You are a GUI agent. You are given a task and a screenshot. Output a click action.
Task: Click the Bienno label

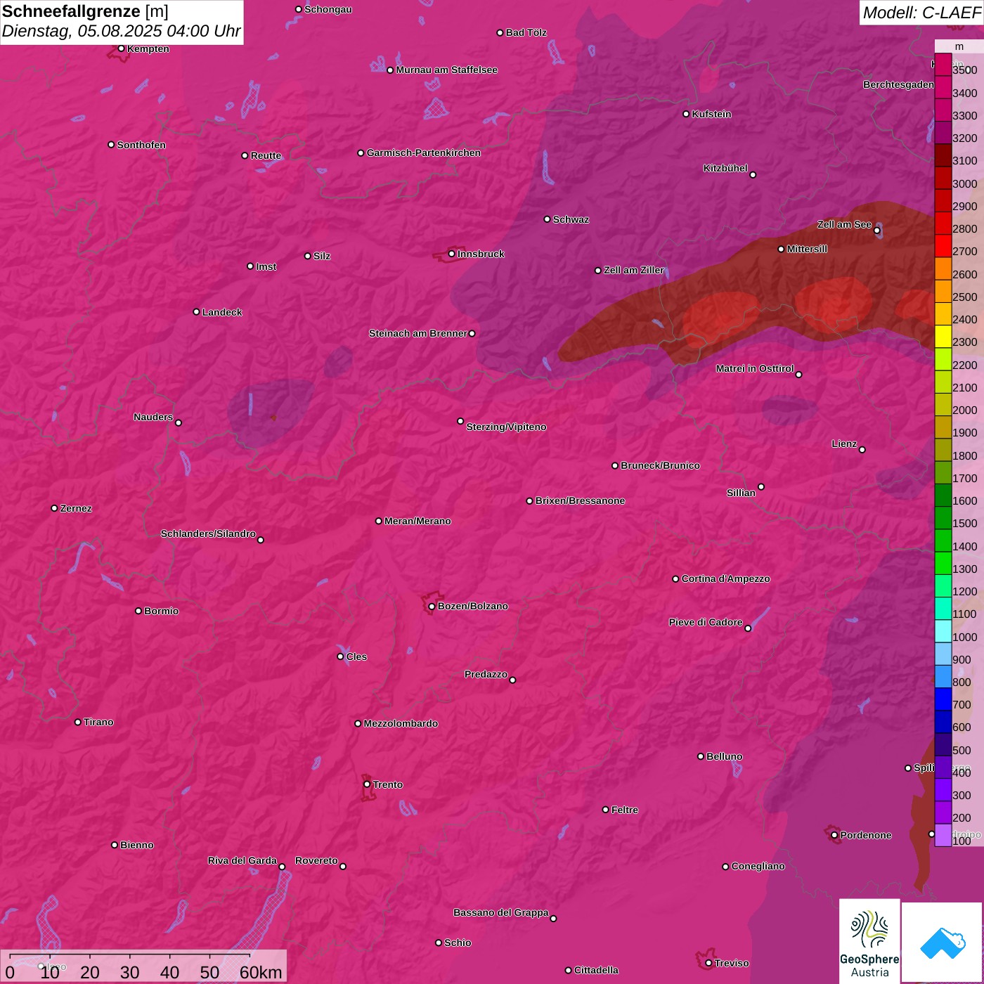click(x=137, y=845)
